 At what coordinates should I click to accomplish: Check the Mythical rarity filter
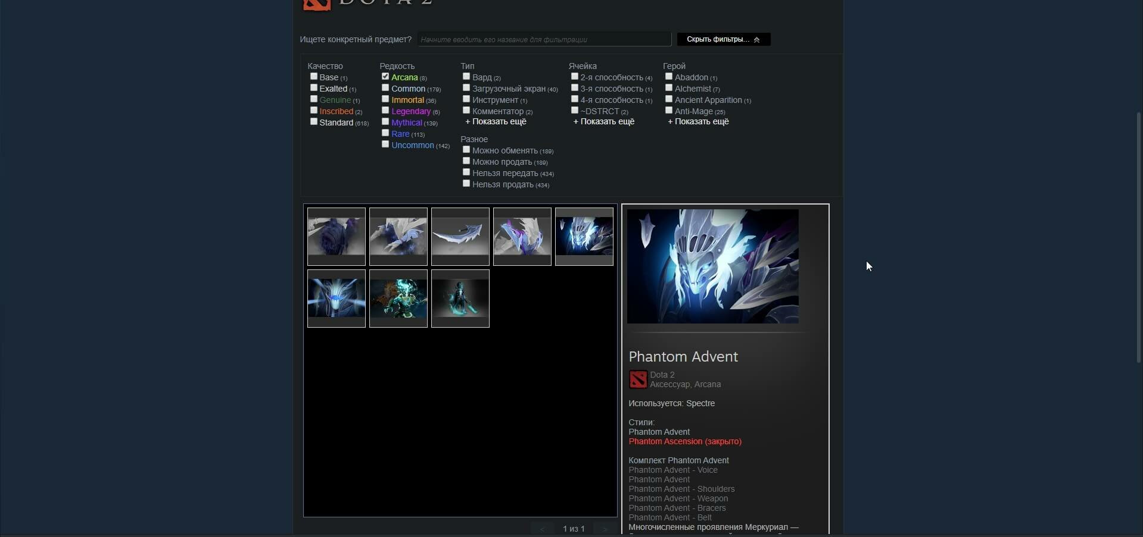click(385, 122)
